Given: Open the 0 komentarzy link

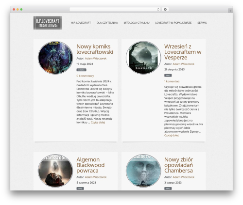Looking at the screenshot, I should [85, 76].
